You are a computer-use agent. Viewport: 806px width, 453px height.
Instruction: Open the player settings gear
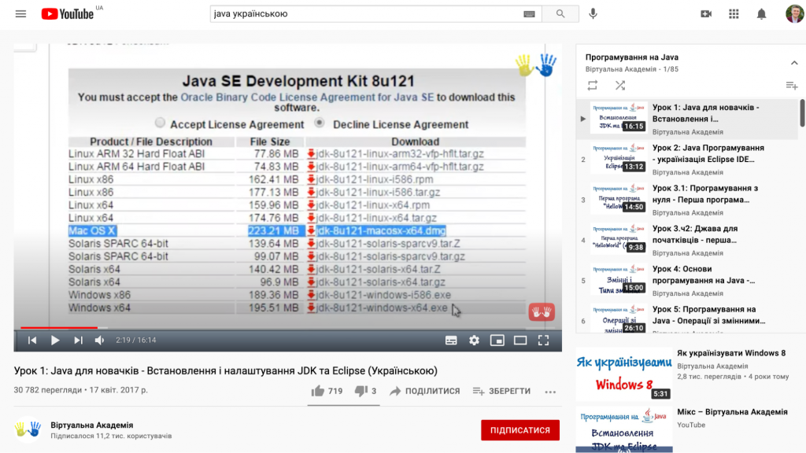(473, 340)
